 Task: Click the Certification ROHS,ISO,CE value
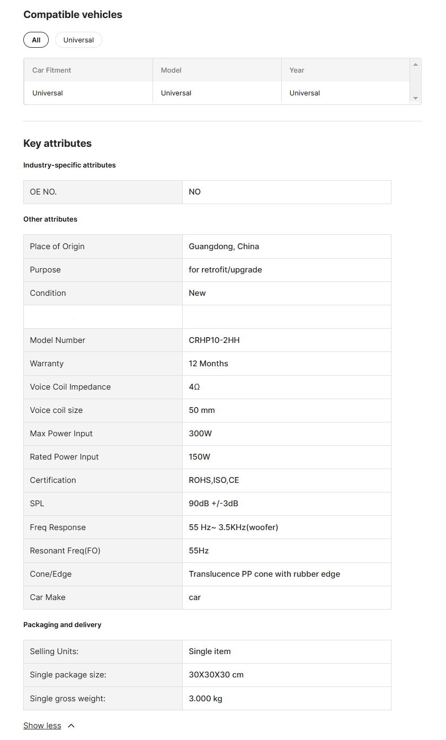click(214, 480)
